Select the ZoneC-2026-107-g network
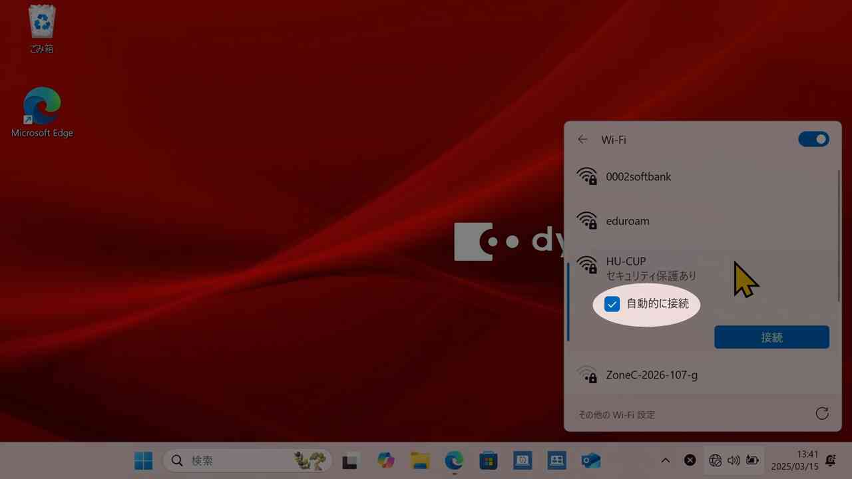 (699, 375)
